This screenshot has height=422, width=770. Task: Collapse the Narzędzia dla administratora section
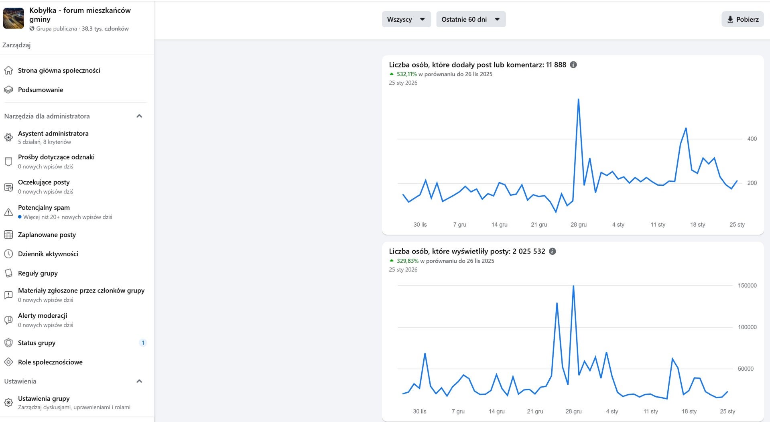click(x=139, y=116)
